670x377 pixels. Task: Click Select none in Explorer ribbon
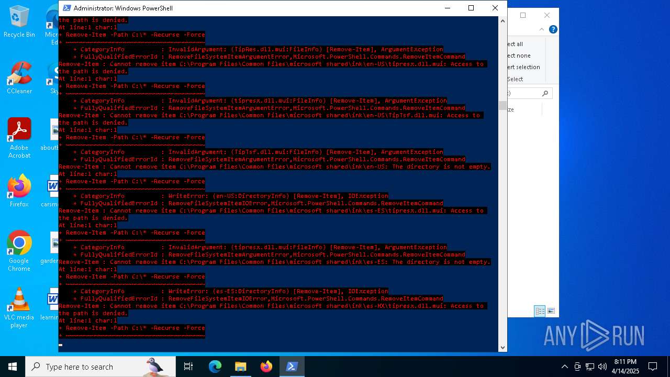pyautogui.click(x=519, y=56)
